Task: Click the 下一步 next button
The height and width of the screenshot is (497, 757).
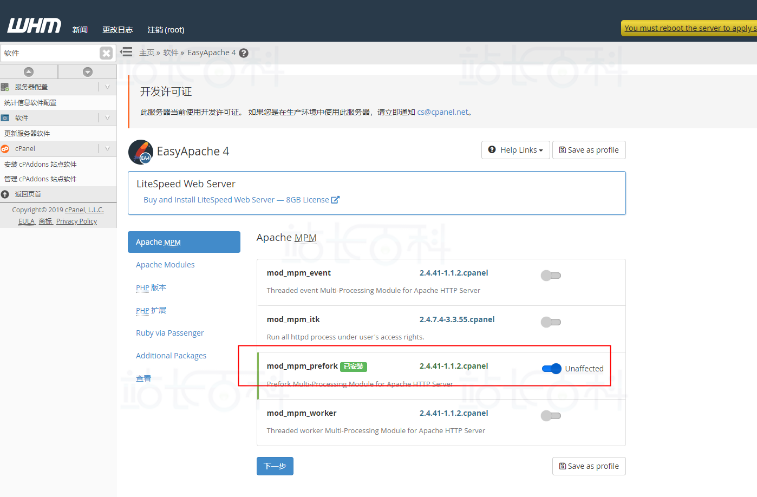Action: 275,466
